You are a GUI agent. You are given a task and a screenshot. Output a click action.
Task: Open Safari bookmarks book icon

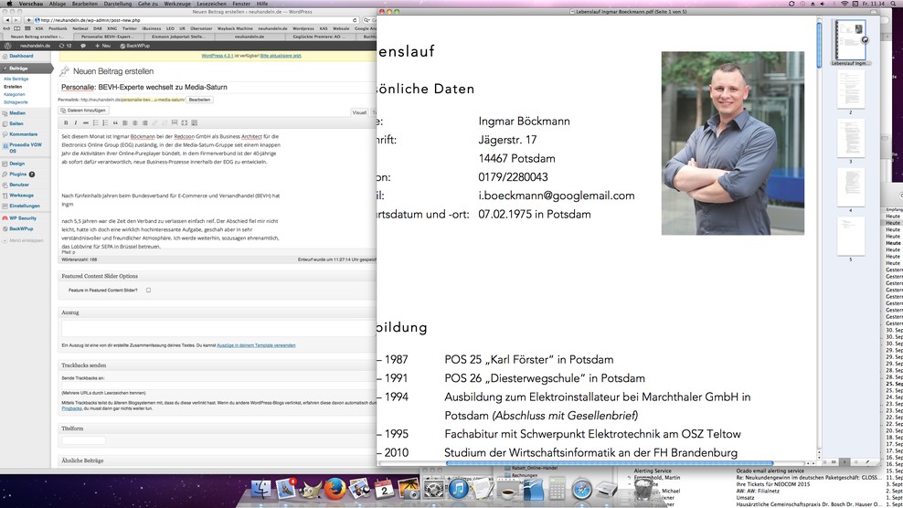click(16, 28)
